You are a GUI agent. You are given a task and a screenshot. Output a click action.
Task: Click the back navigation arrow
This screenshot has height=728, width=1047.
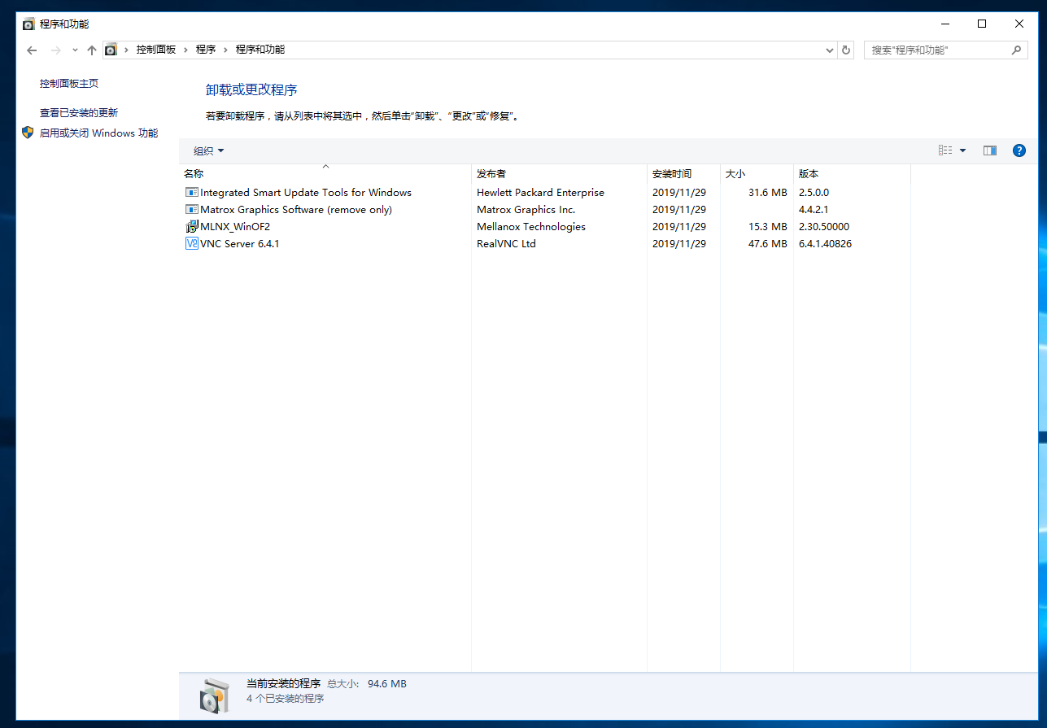[x=32, y=50]
